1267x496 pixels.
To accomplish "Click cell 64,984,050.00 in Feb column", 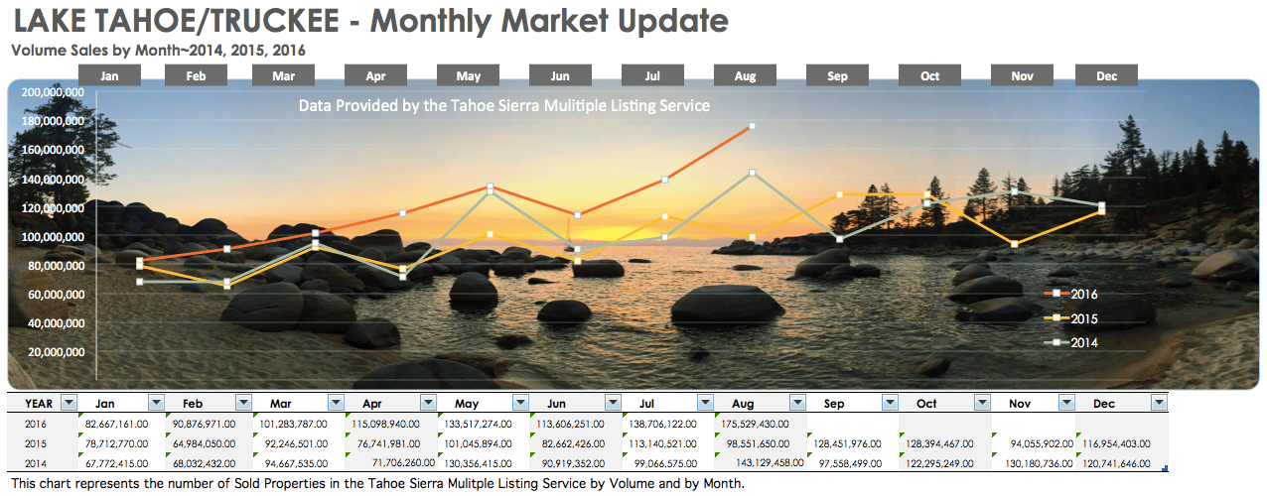I will (x=209, y=443).
